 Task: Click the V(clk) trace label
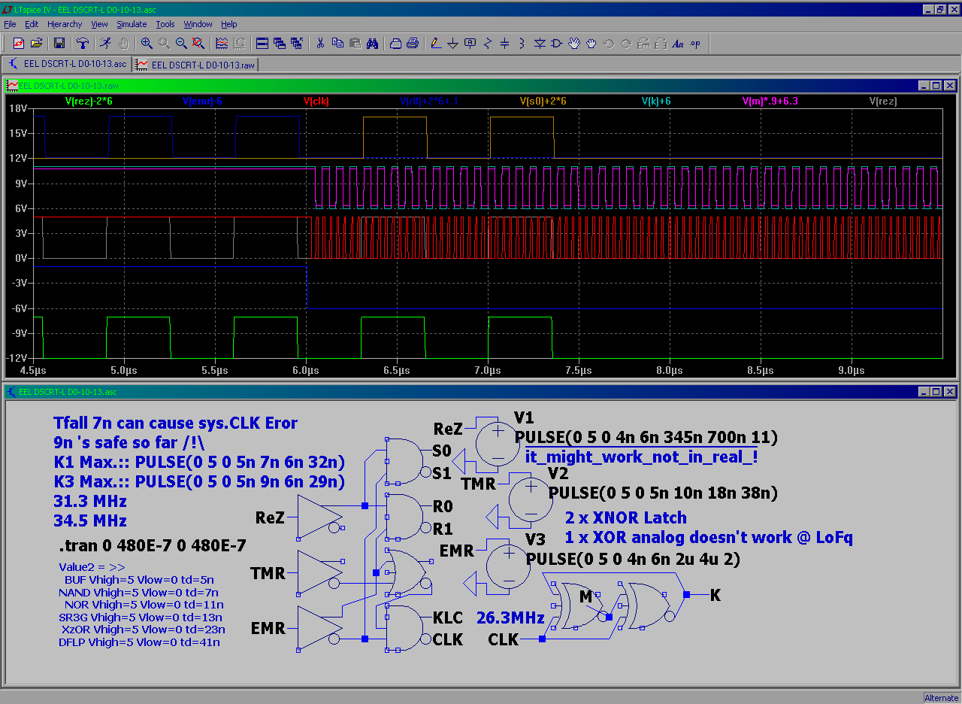[316, 101]
